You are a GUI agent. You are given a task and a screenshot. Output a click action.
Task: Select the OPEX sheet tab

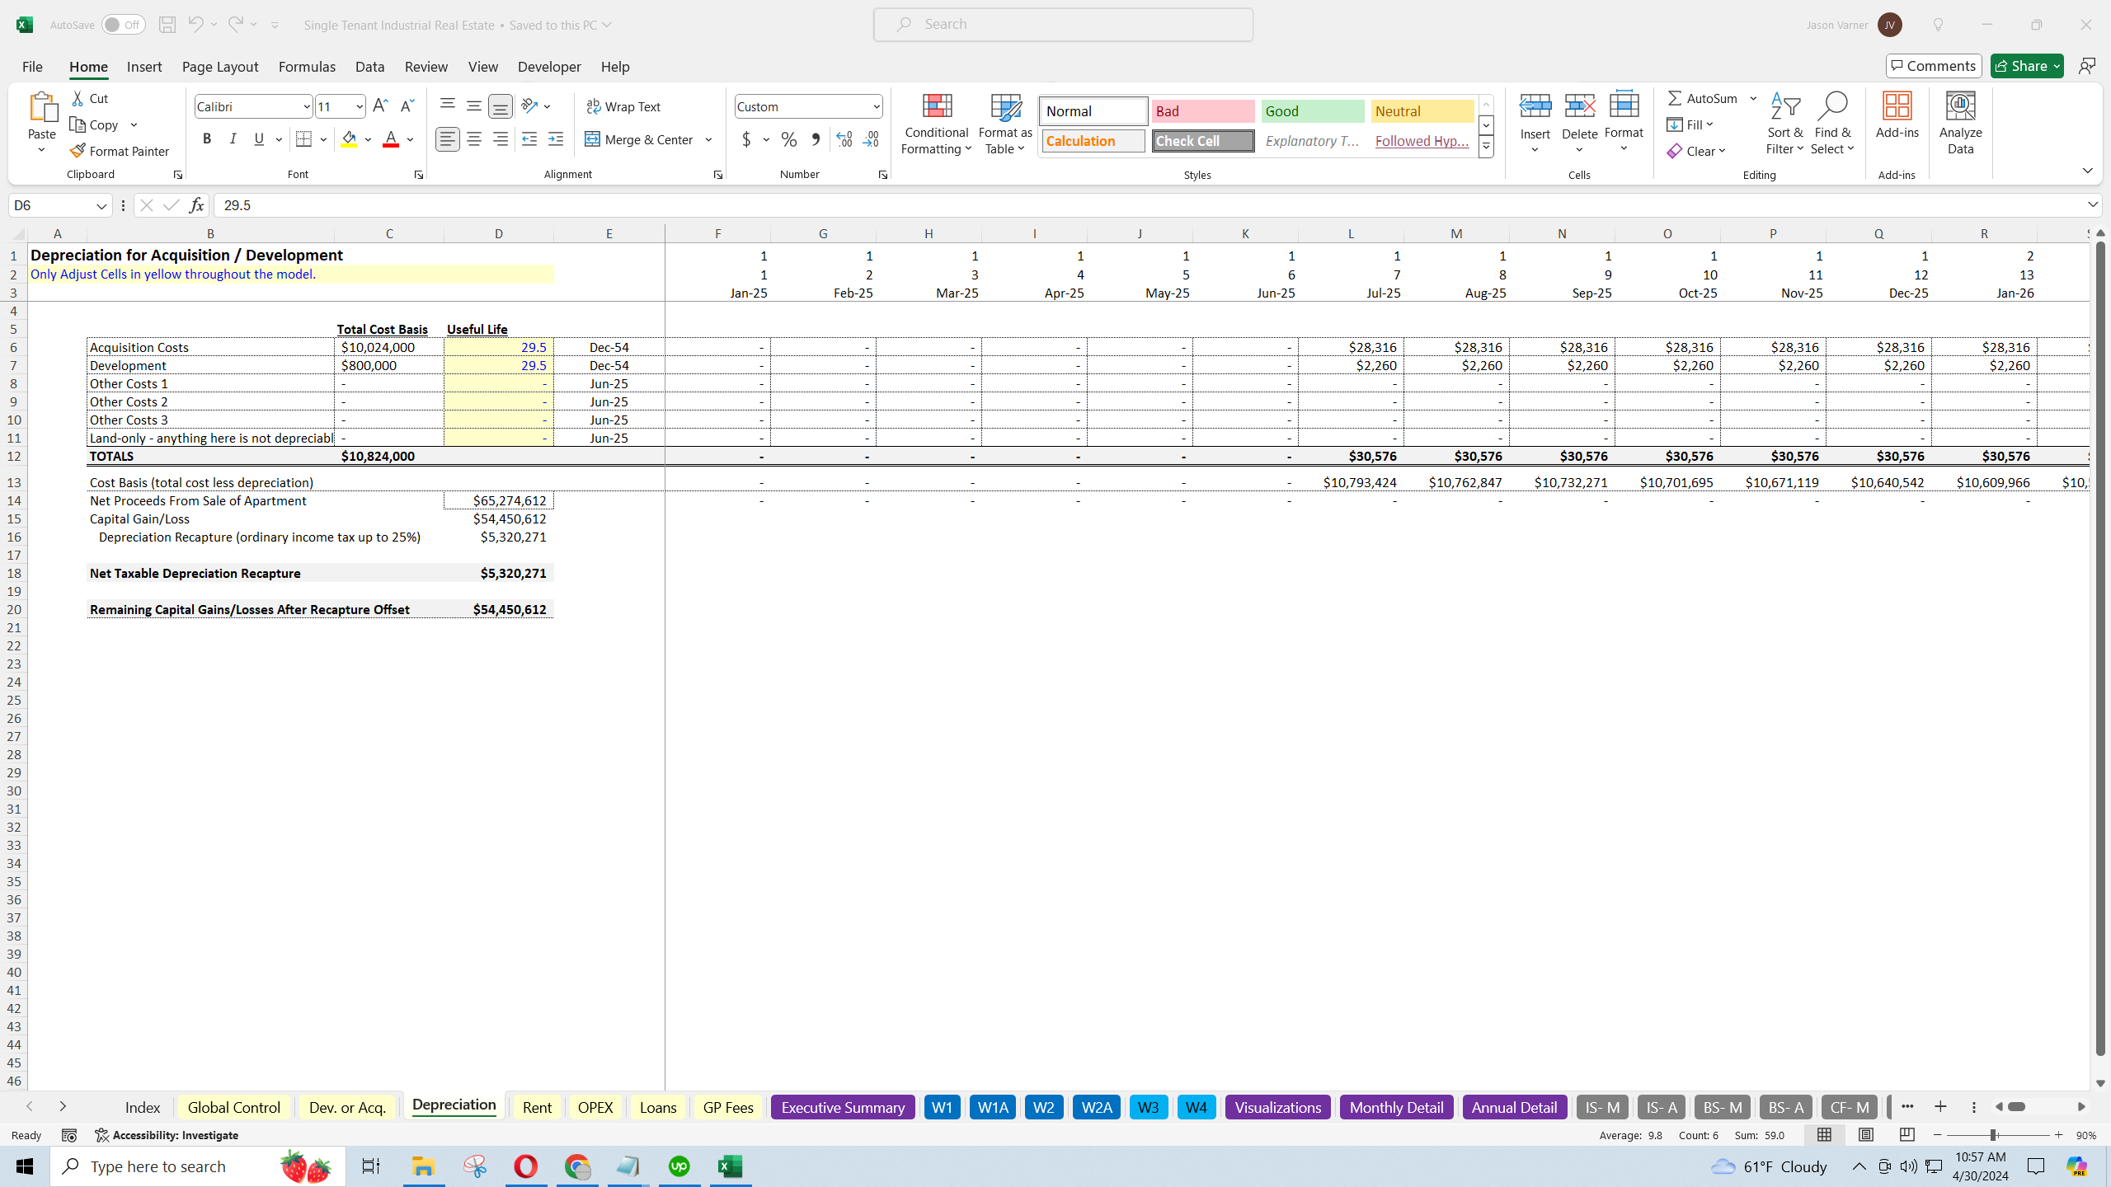click(x=595, y=1106)
